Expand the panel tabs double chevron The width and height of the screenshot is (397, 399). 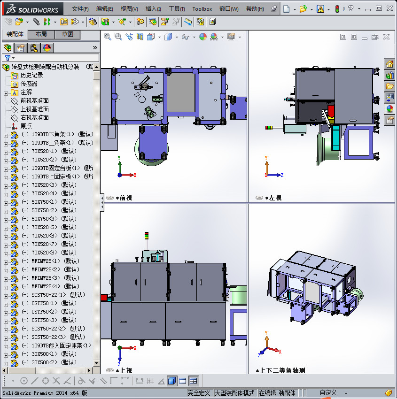point(95,47)
